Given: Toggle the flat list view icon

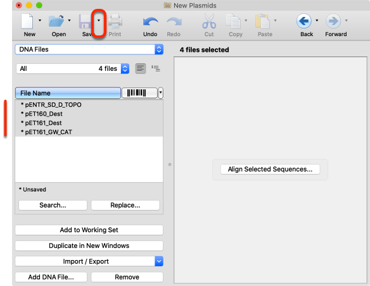Looking at the screenshot, I should tap(141, 68).
